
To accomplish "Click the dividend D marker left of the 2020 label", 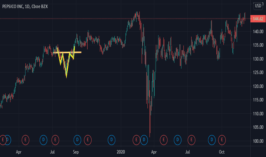I will click(x=112, y=140).
